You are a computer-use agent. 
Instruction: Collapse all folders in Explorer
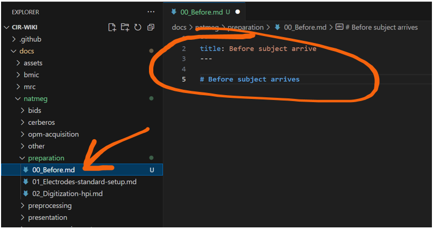(151, 27)
